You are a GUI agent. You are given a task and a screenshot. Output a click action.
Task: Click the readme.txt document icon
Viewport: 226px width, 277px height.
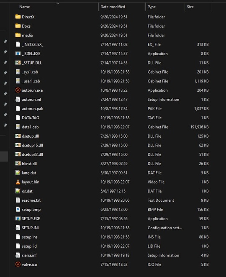18,200
